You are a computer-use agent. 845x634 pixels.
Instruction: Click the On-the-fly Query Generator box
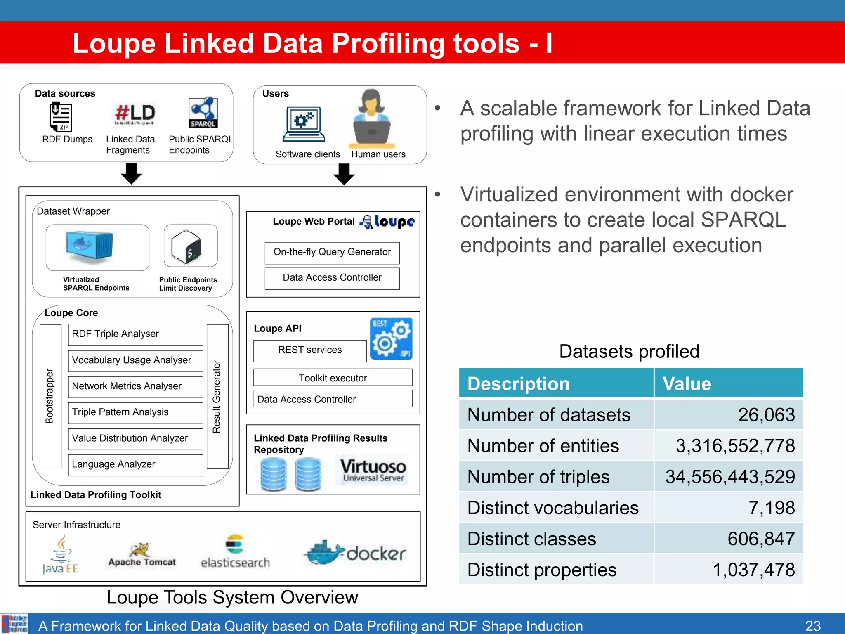point(332,253)
